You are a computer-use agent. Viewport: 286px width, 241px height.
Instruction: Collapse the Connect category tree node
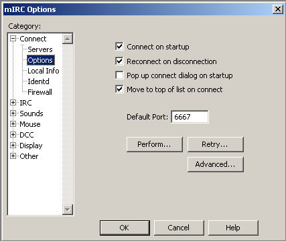point(13,39)
